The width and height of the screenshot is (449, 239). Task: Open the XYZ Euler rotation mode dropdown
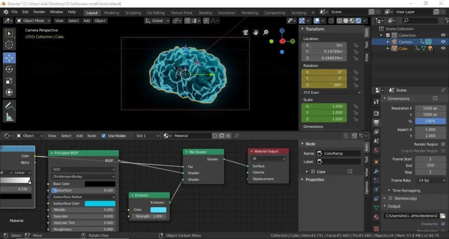332,92
